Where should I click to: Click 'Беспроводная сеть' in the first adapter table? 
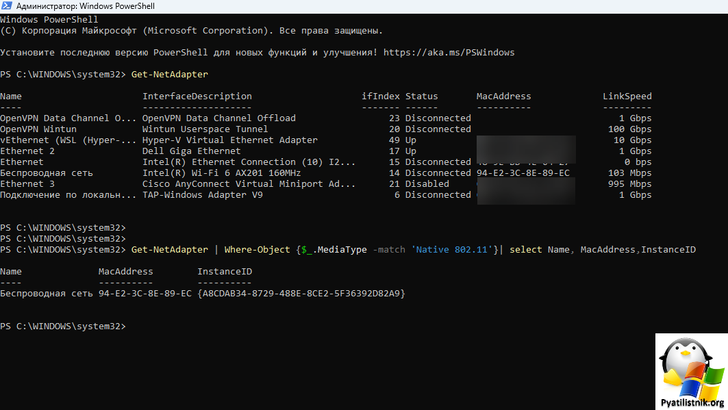[47, 173]
